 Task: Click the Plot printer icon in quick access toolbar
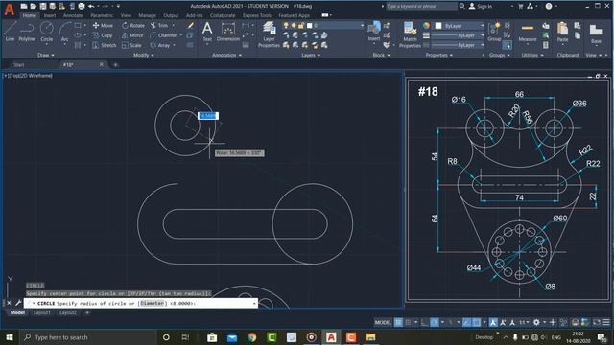pos(82,6)
